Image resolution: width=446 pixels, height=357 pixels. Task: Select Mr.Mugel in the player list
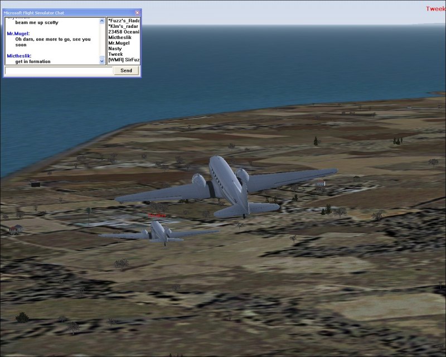click(119, 43)
